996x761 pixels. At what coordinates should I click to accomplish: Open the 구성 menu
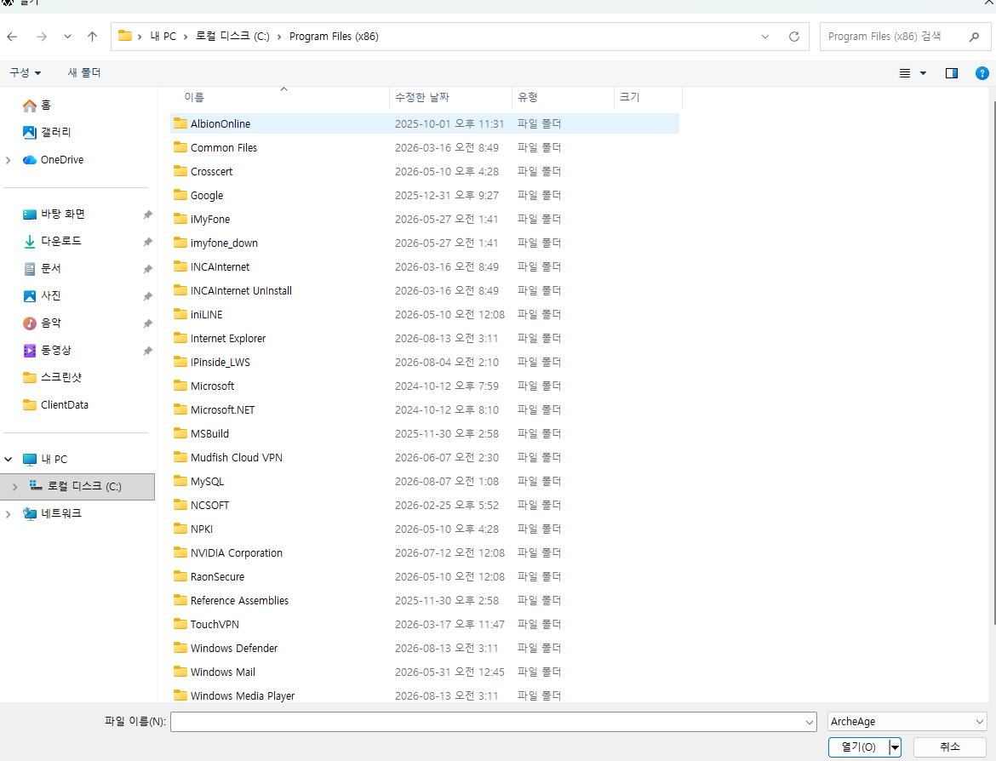[x=26, y=73]
